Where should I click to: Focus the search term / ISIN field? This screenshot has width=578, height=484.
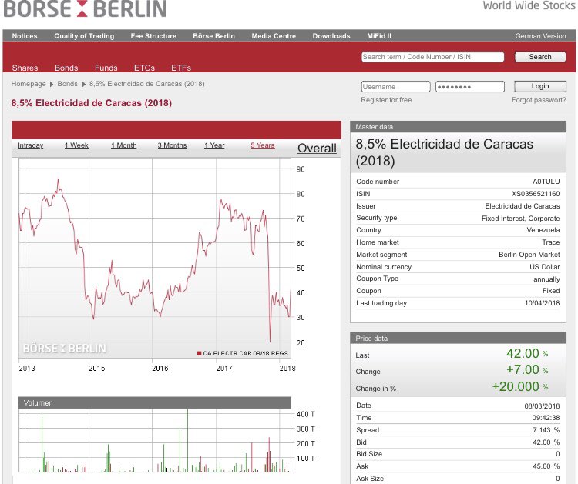pyautogui.click(x=432, y=57)
